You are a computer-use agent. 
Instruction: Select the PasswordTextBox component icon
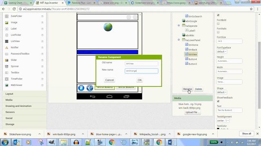tap(7, 54)
